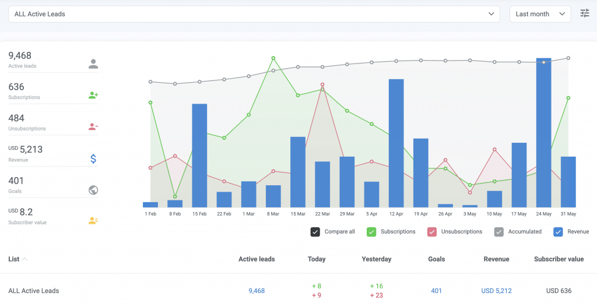Open the 9,468 active leads link
Image resolution: width=597 pixels, height=307 pixels.
[257, 291]
